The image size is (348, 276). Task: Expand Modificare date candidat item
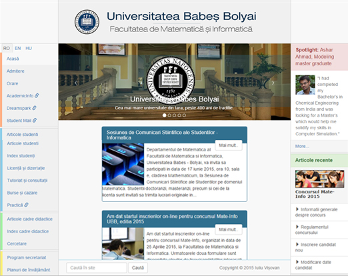(x=319, y=265)
